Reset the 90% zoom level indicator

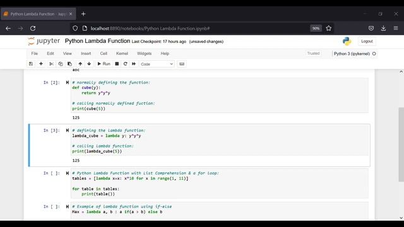pos(316,28)
